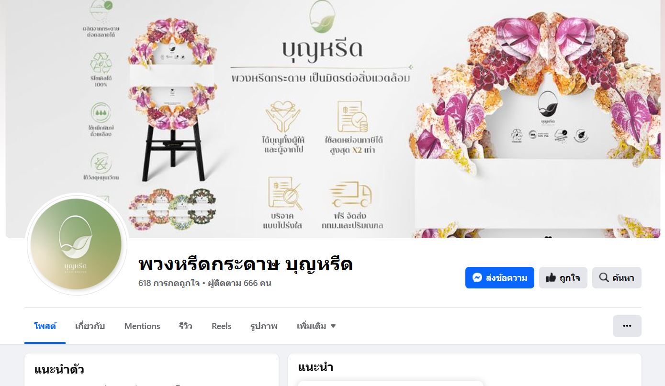The image size is (665, 386).
Task: Open the Mentions tab
Action: click(x=142, y=326)
